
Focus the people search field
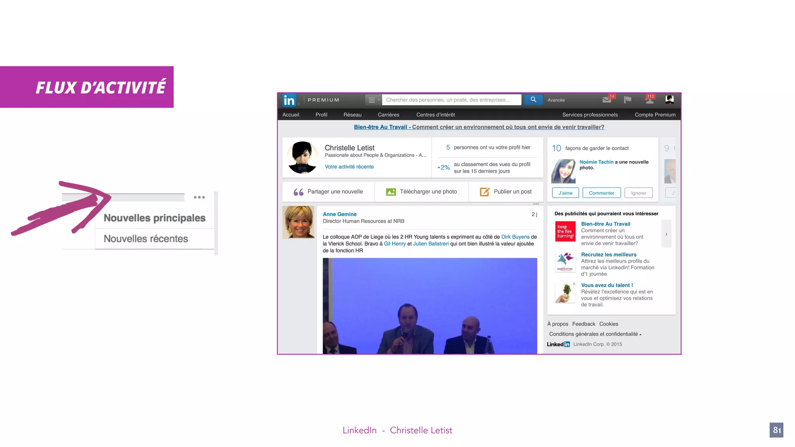(x=451, y=100)
